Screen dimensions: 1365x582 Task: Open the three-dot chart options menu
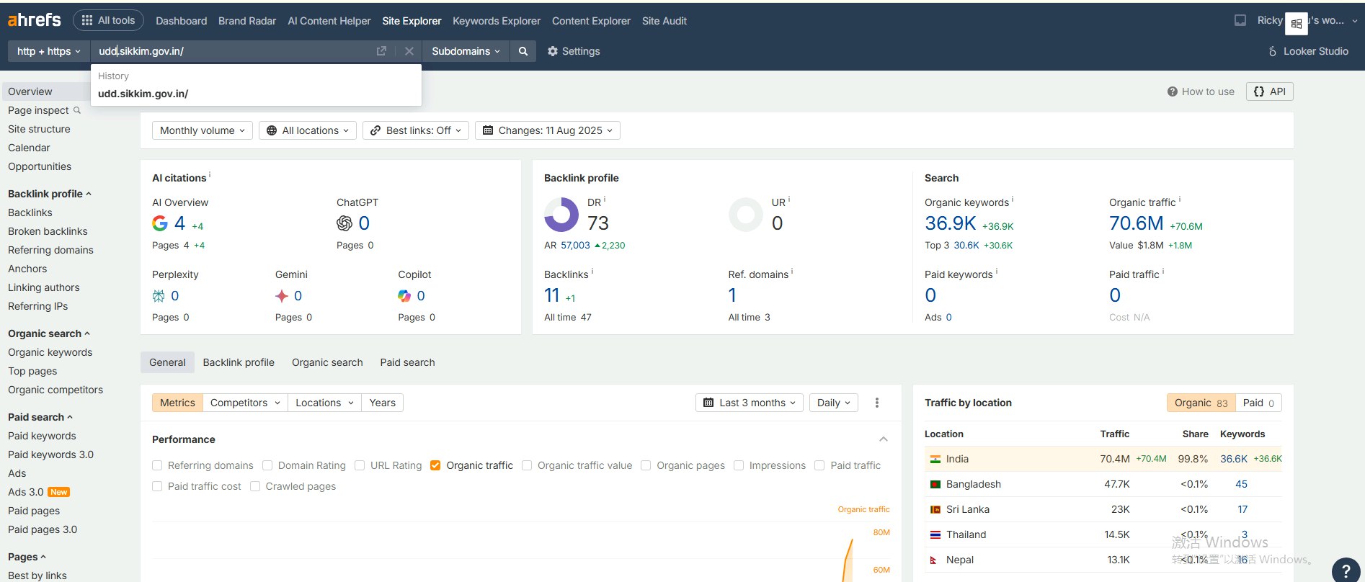[877, 403]
